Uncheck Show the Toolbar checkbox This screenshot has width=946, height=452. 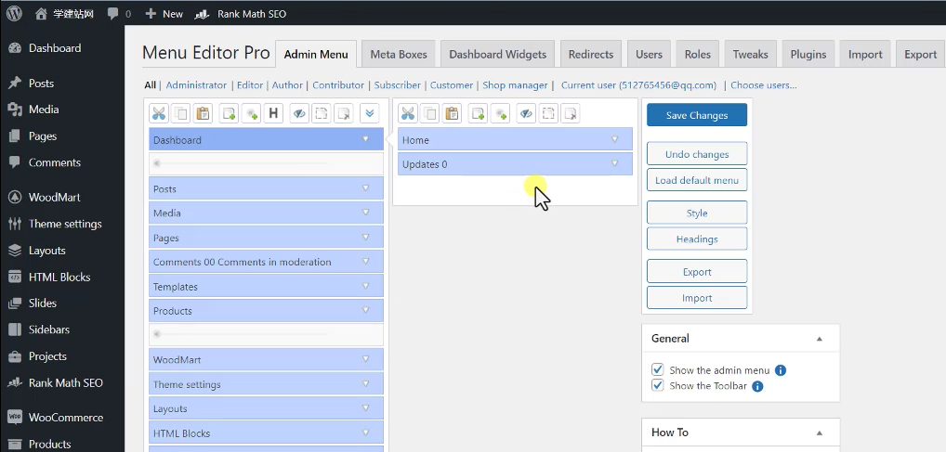click(658, 385)
